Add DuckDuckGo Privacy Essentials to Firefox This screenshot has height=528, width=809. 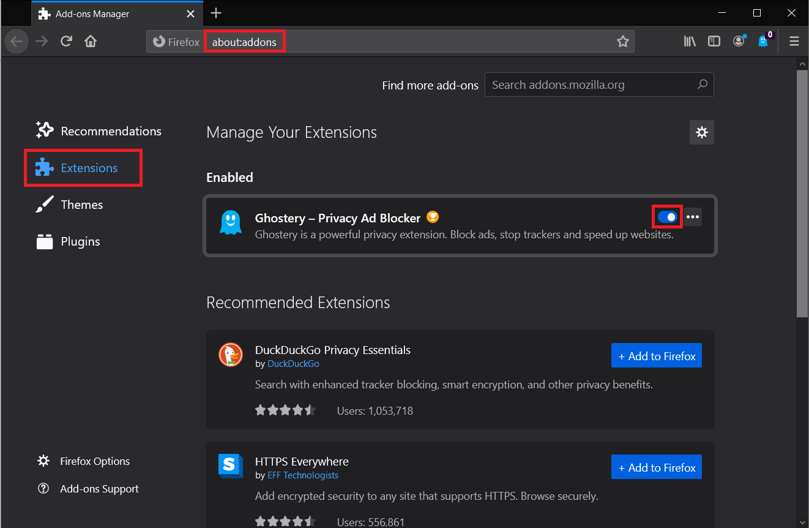[656, 356]
